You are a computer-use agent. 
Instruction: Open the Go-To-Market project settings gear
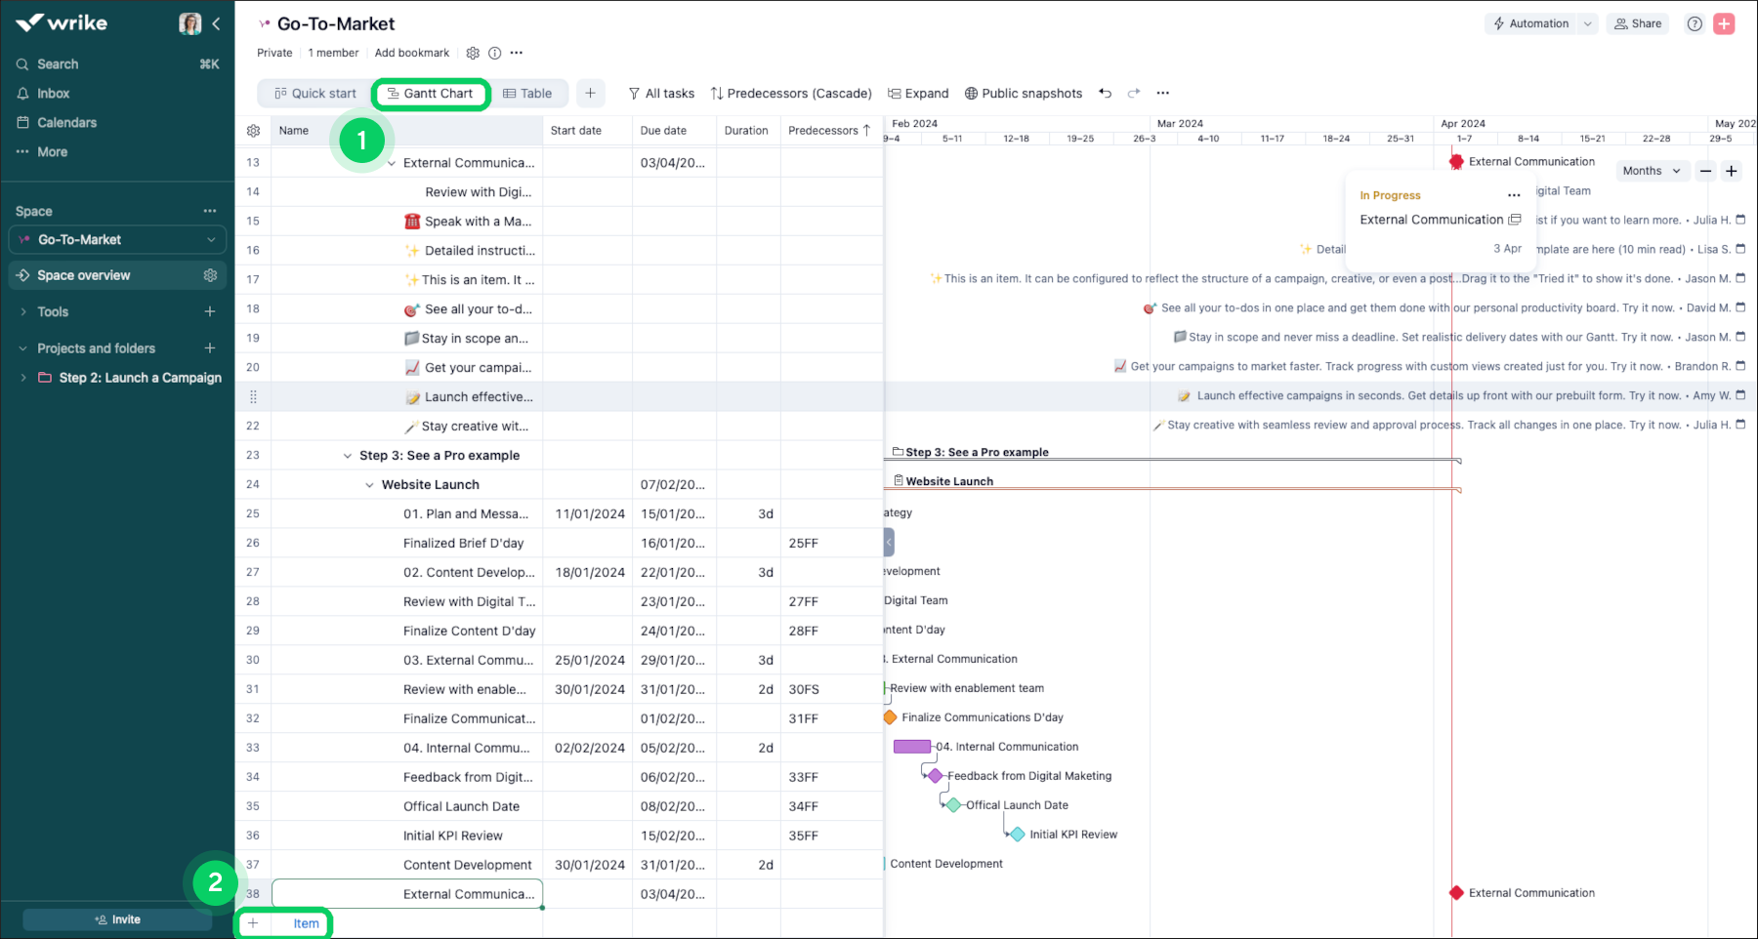[473, 53]
